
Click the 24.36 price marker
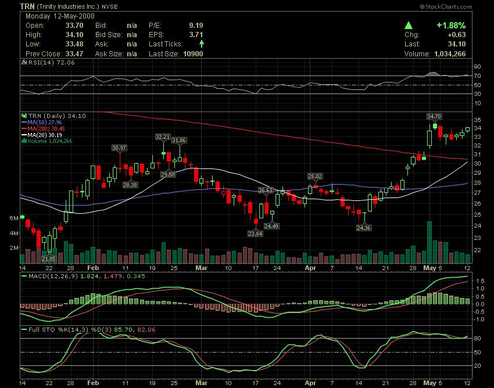pyautogui.click(x=364, y=228)
